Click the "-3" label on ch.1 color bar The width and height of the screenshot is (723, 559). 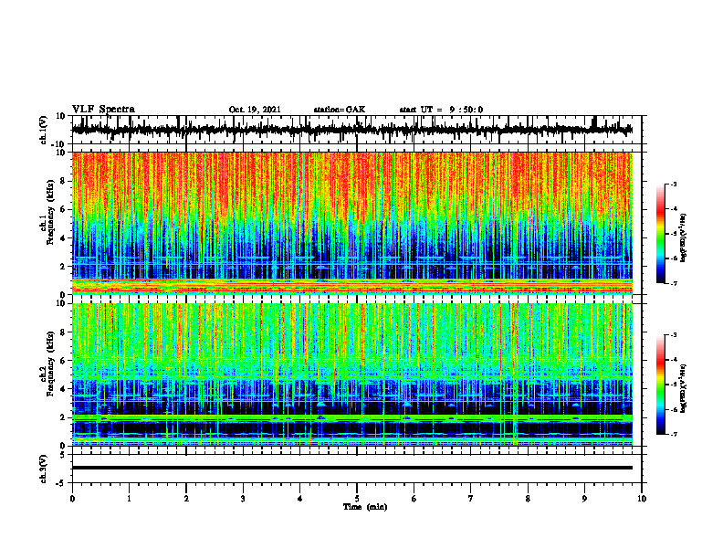[x=674, y=184]
